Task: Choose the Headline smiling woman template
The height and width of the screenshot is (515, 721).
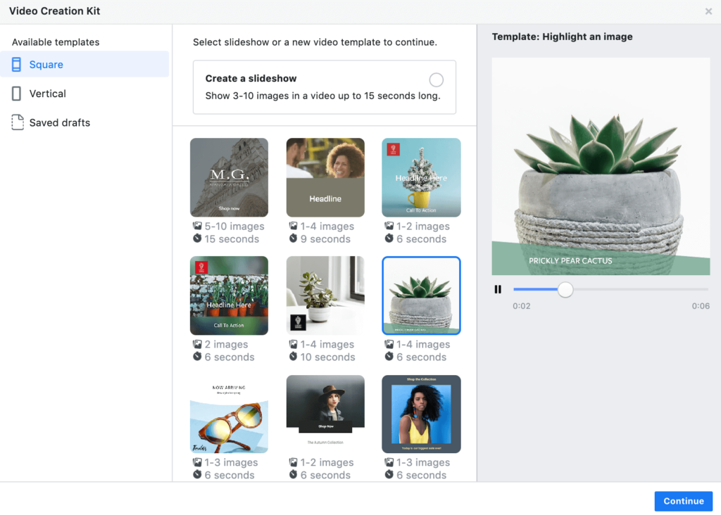Action: pyautogui.click(x=325, y=177)
